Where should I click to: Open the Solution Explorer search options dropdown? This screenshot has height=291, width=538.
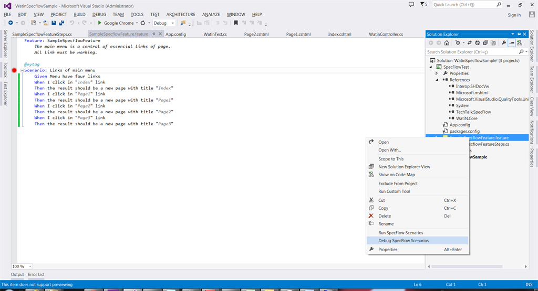tap(526, 52)
